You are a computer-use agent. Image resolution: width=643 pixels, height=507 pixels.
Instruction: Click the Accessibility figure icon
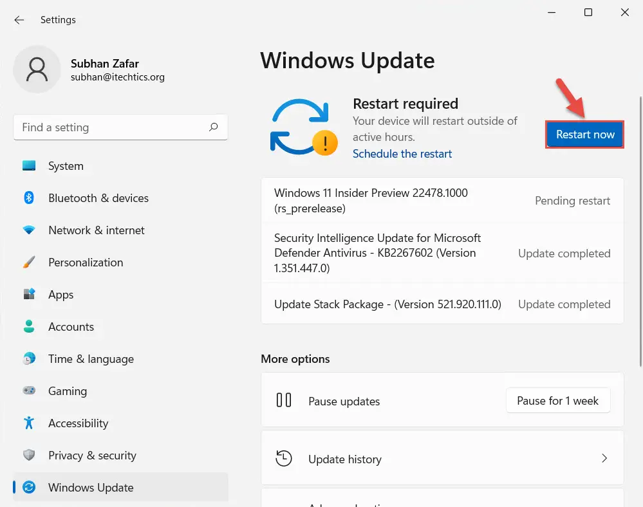point(29,423)
